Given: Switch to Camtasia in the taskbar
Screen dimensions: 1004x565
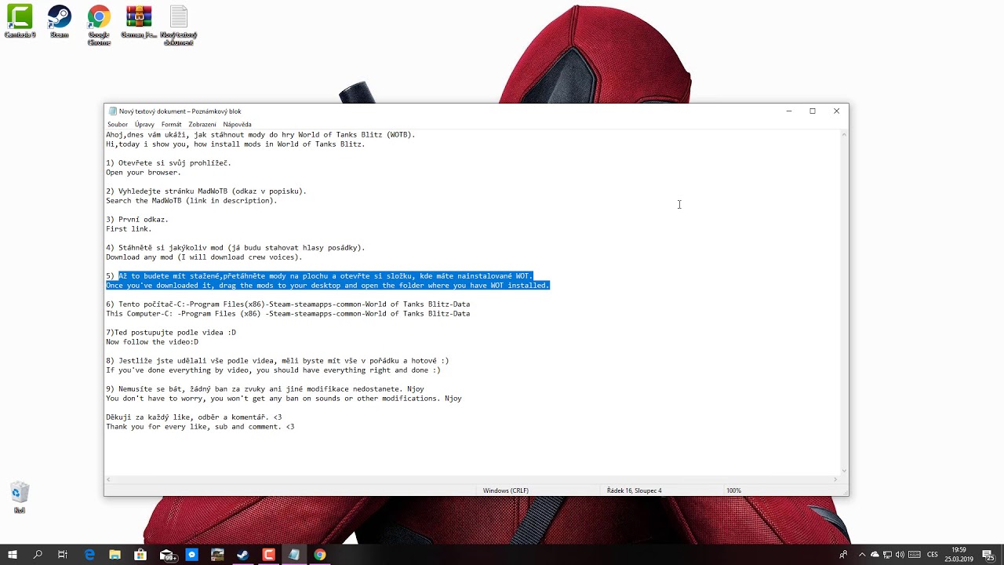Looking at the screenshot, I should pyautogui.click(x=268, y=555).
